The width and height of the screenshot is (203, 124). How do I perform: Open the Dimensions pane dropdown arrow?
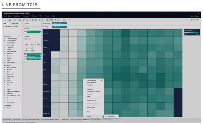[x=21, y=36]
